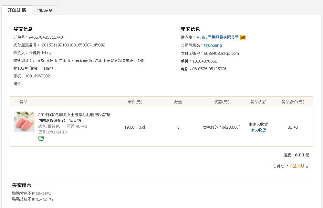
Task: Open supplier link 台州市君鹏贸易有限公司
Action: pyautogui.click(x=218, y=37)
